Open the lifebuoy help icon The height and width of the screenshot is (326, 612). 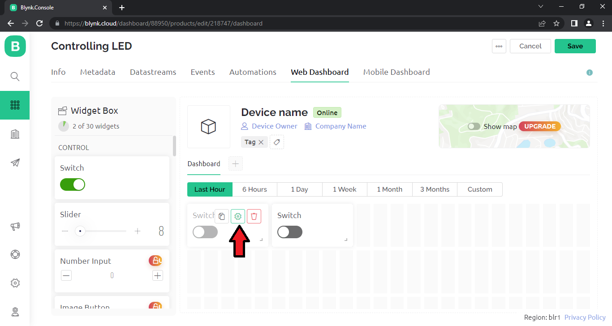point(15,254)
